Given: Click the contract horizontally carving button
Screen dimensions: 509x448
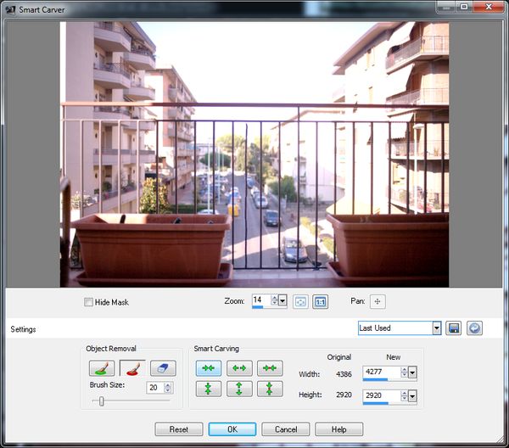Looking at the screenshot, I should click(208, 368).
